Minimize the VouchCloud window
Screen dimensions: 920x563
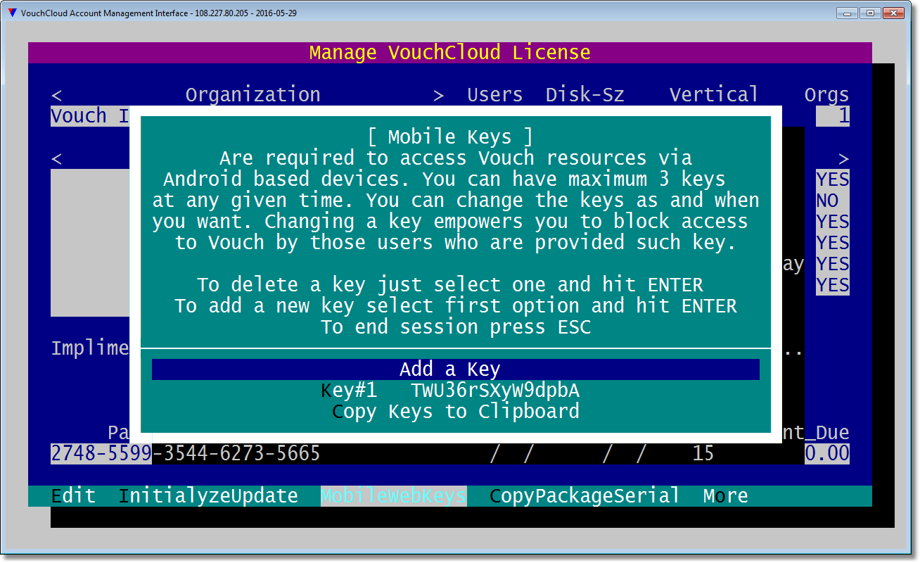(848, 13)
